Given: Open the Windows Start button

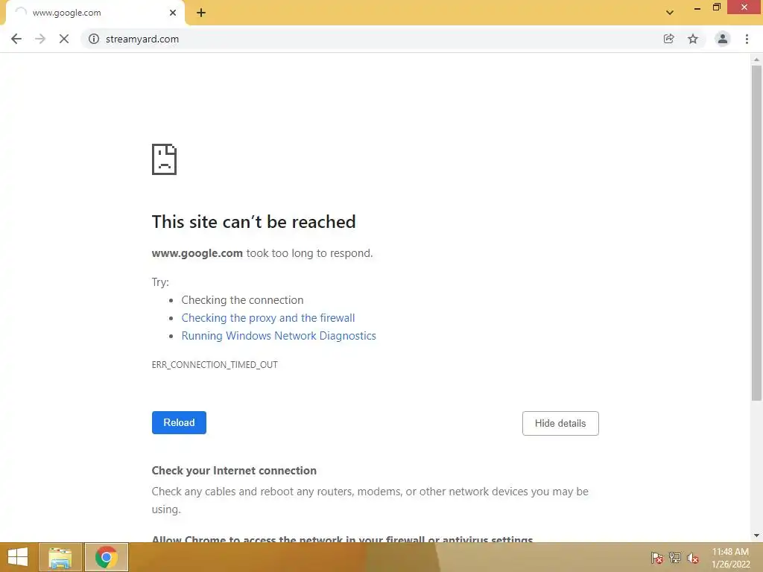Looking at the screenshot, I should (18, 557).
